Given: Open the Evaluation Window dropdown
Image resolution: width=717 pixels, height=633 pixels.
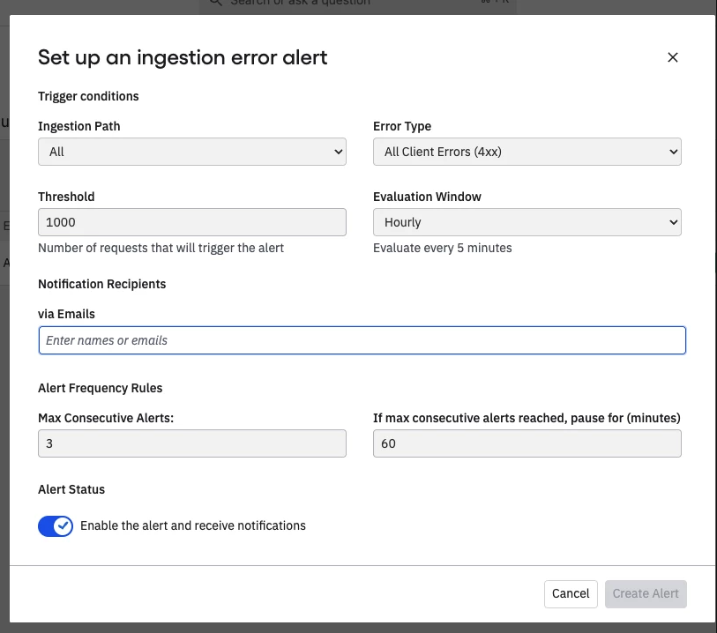Looking at the screenshot, I should [x=527, y=222].
